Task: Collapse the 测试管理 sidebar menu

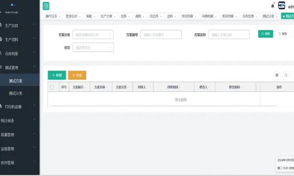Action: 20,67
